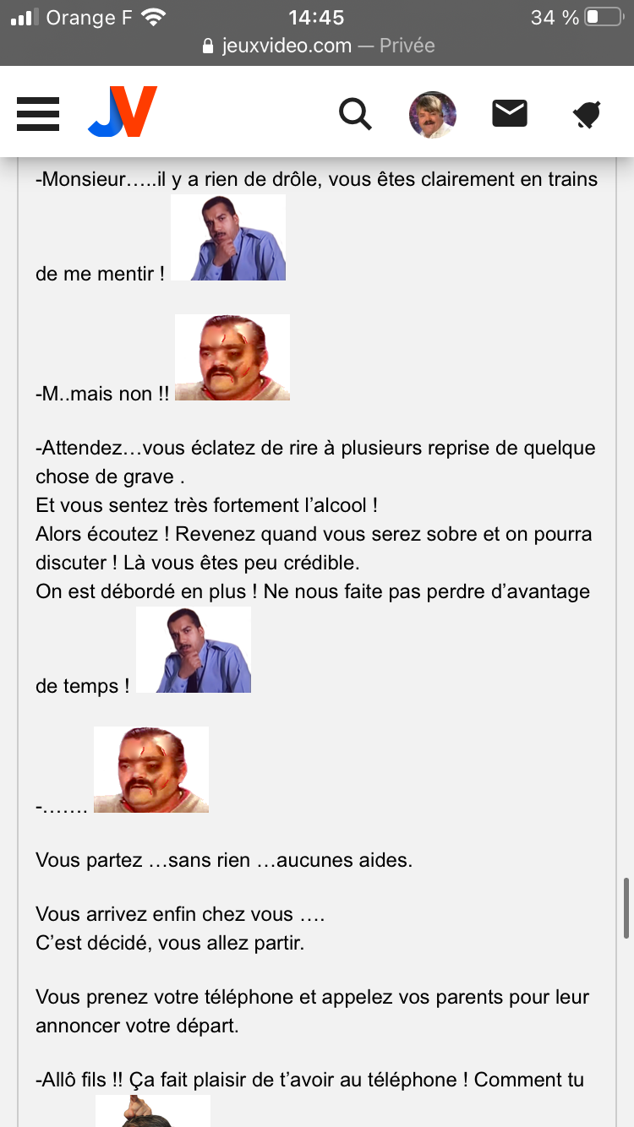The image size is (634, 1127).
Task: Open sticker after "de me mentir !"
Action: point(228,237)
